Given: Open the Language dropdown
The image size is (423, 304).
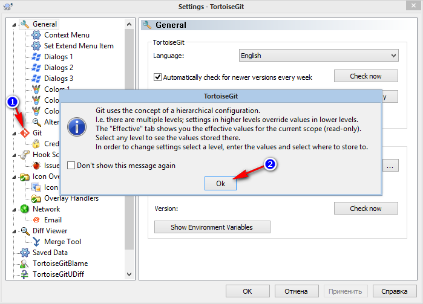Looking at the screenshot, I should click(x=318, y=56).
